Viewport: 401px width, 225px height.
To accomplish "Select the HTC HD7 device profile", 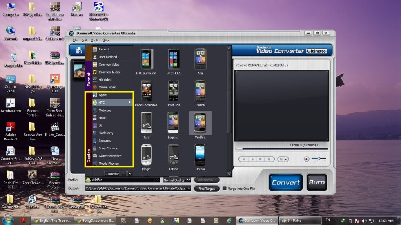I will 173,62.
